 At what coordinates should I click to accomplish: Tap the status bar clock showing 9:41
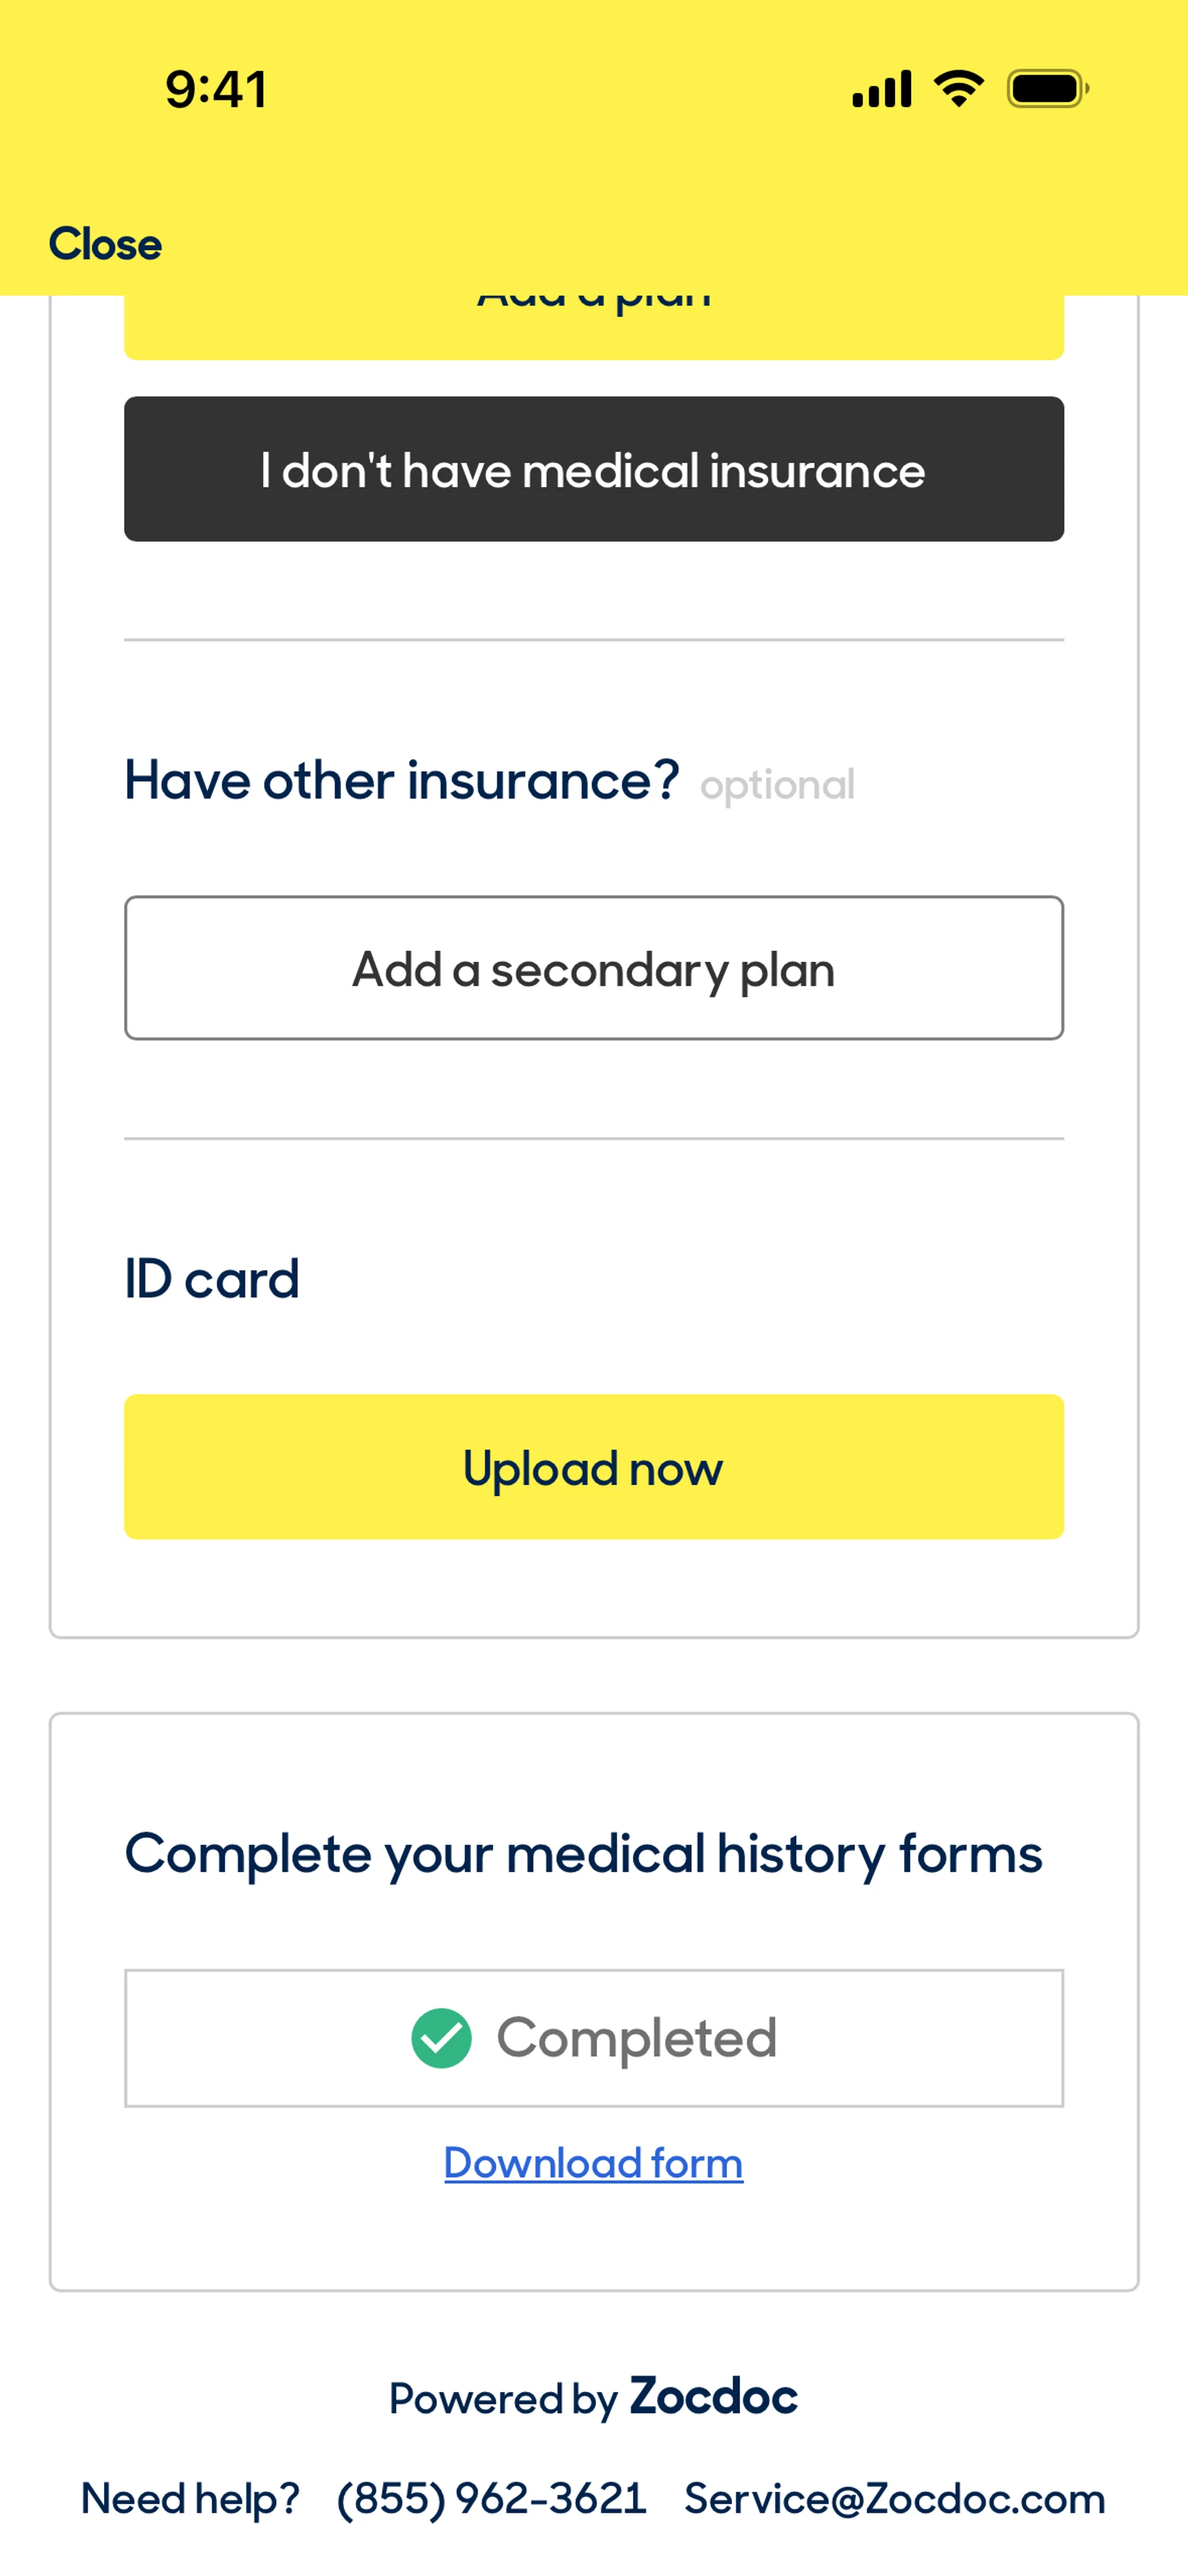coord(216,89)
